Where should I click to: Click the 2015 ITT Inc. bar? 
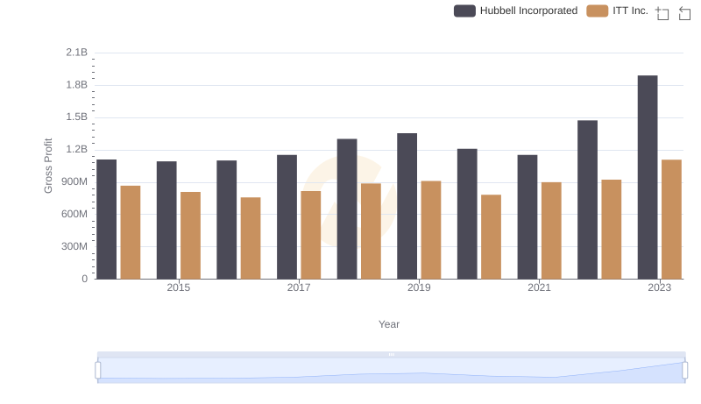(190, 236)
